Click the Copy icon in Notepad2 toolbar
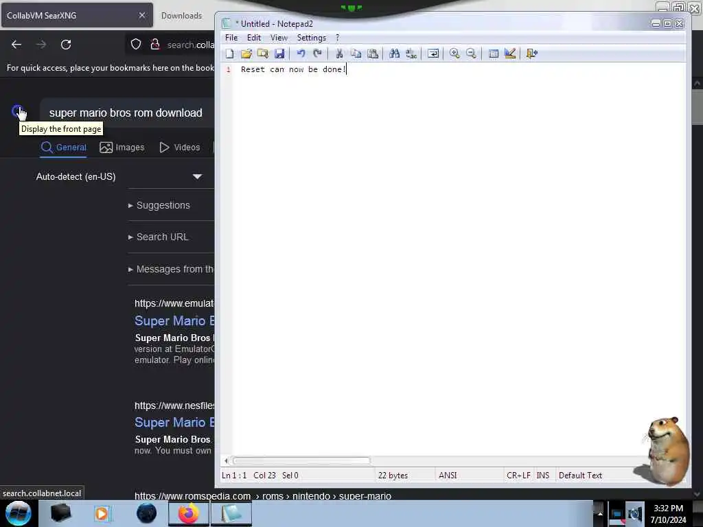703x527 pixels. pyautogui.click(x=356, y=54)
